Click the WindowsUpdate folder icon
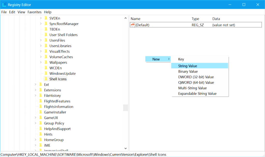265x157 pixels. pos(46,73)
